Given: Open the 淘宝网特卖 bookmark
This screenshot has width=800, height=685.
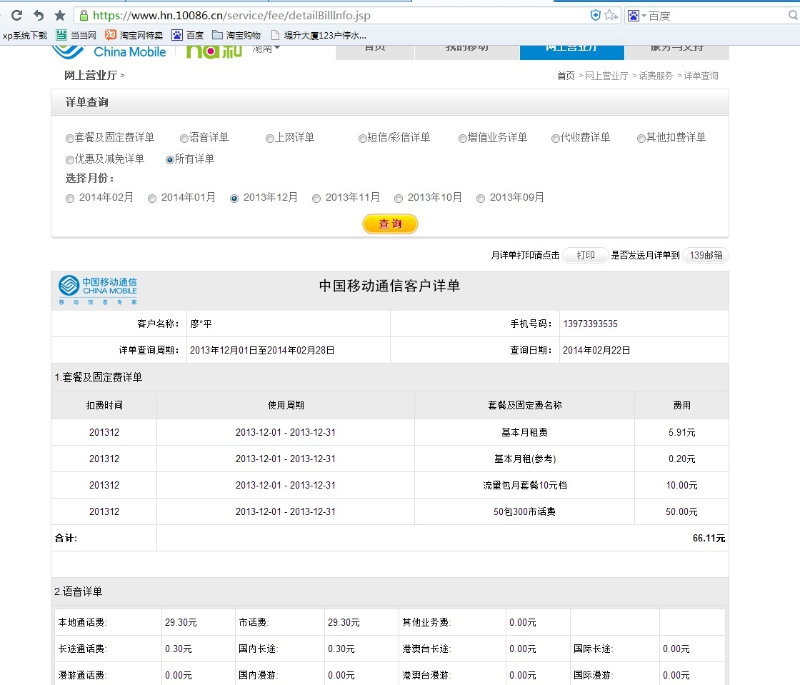Looking at the screenshot, I should (134, 34).
